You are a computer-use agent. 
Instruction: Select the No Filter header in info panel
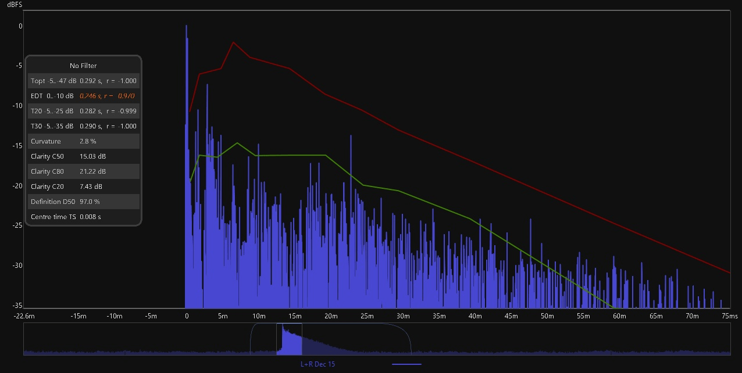pyautogui.click(x=83, y=66)
